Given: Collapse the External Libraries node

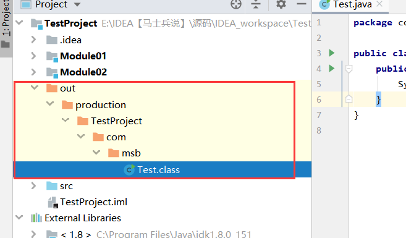Looking at the screenshot, I should click(19, 217).
